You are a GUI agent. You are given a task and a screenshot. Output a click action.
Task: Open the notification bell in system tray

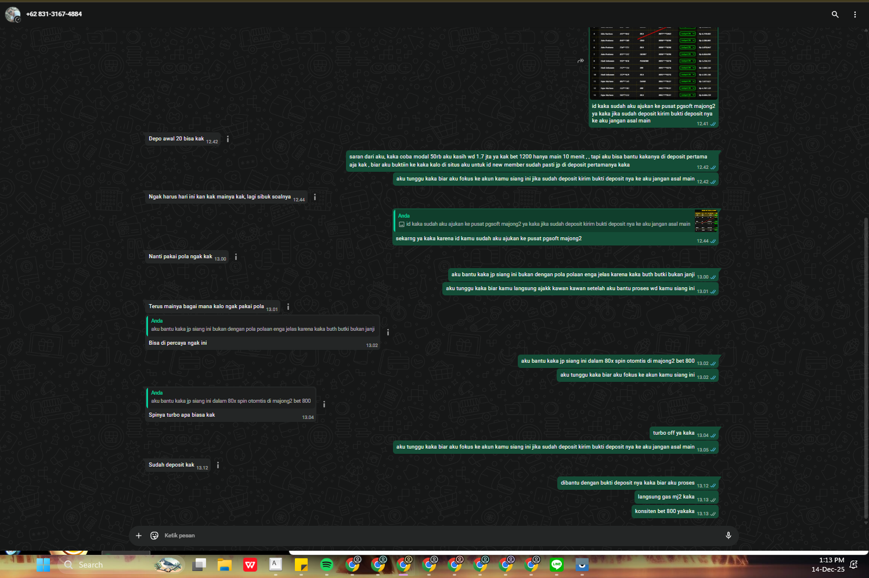854,565
